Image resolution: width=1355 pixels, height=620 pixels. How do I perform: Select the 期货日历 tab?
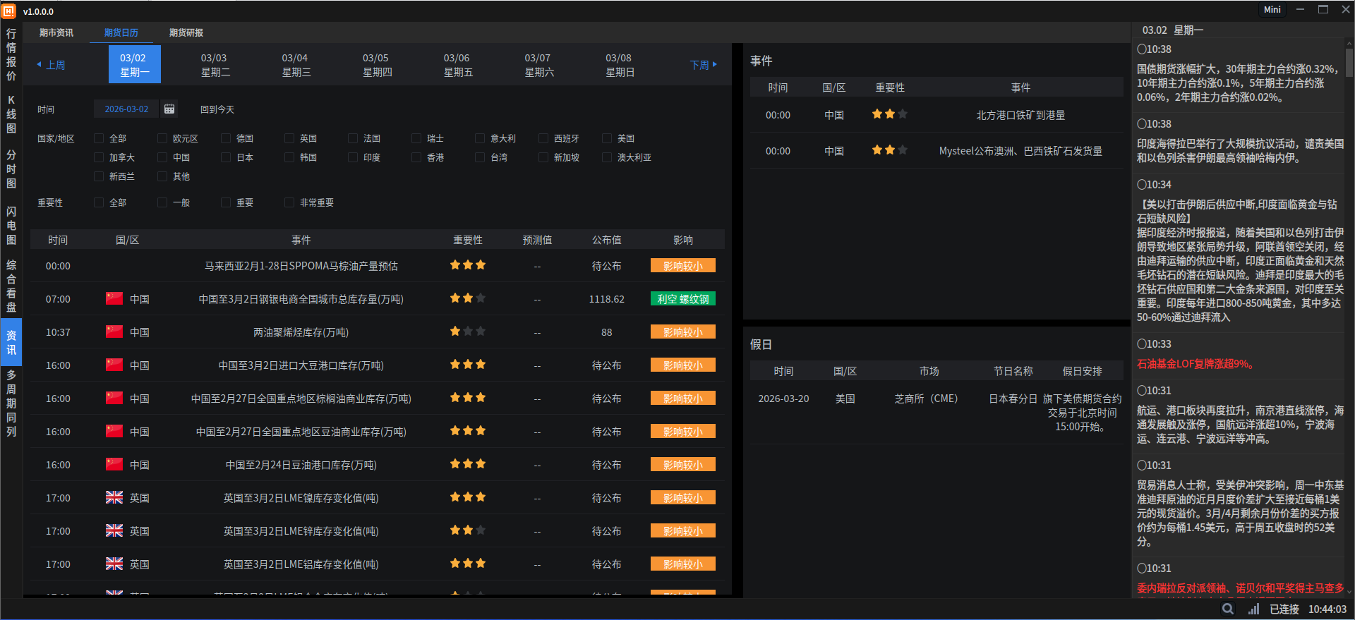(x=121, y=32)
